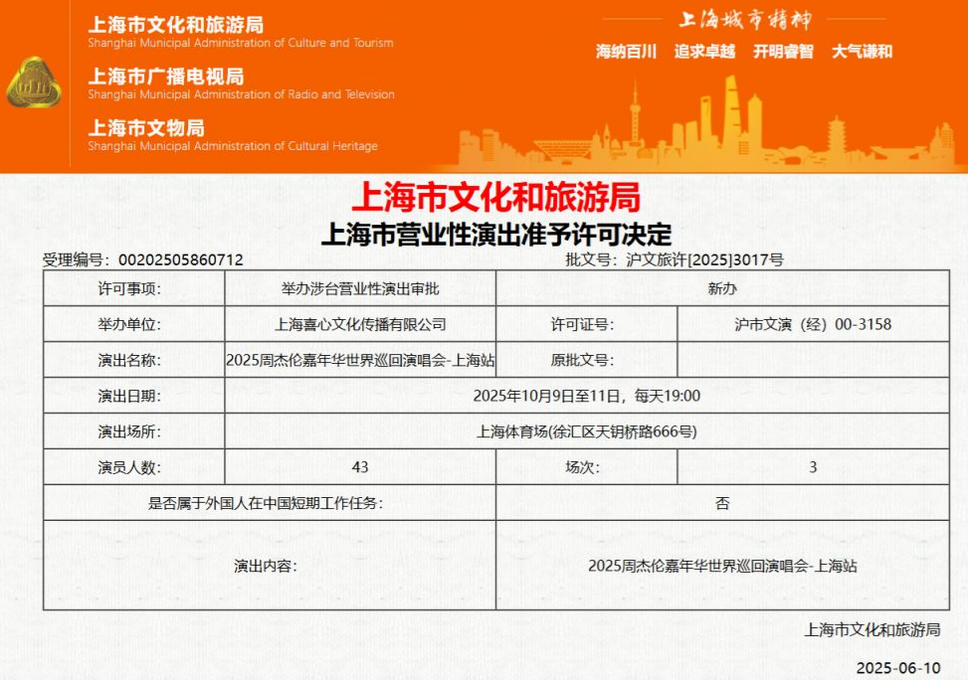Click the 上海市营业性演出准予许可决定 title

pyautogui.click(x=496, y=234)
